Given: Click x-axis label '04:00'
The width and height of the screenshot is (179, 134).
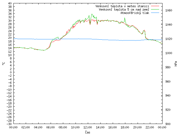Looking at the screenshot, I should [38, 127].
